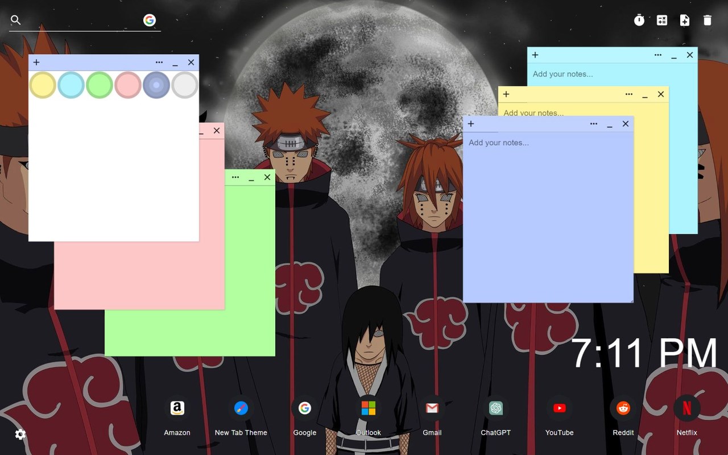Open the settings gear icon
The height and width of the screenshot is (455, 728).
[x=20, y=435]
